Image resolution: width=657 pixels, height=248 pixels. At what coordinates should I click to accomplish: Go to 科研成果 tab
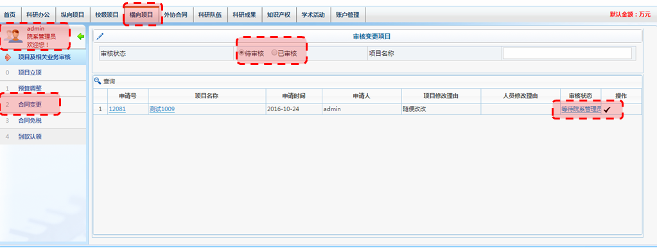click(x=244, y=15)
